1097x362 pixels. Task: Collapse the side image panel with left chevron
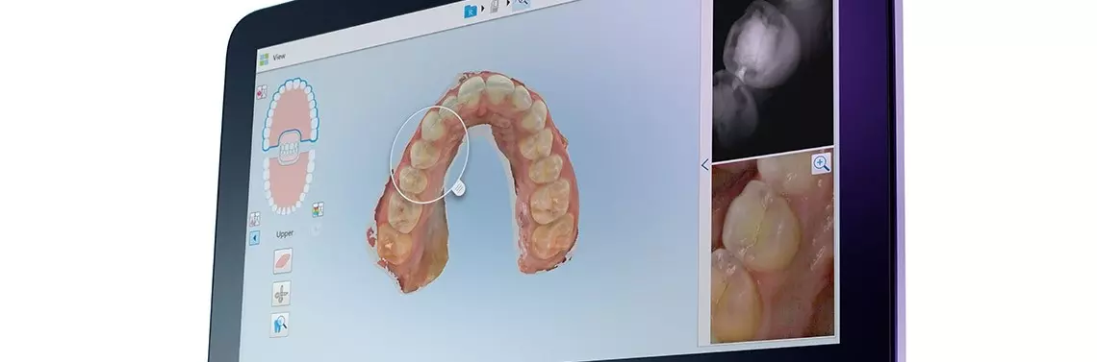point(704,164)
